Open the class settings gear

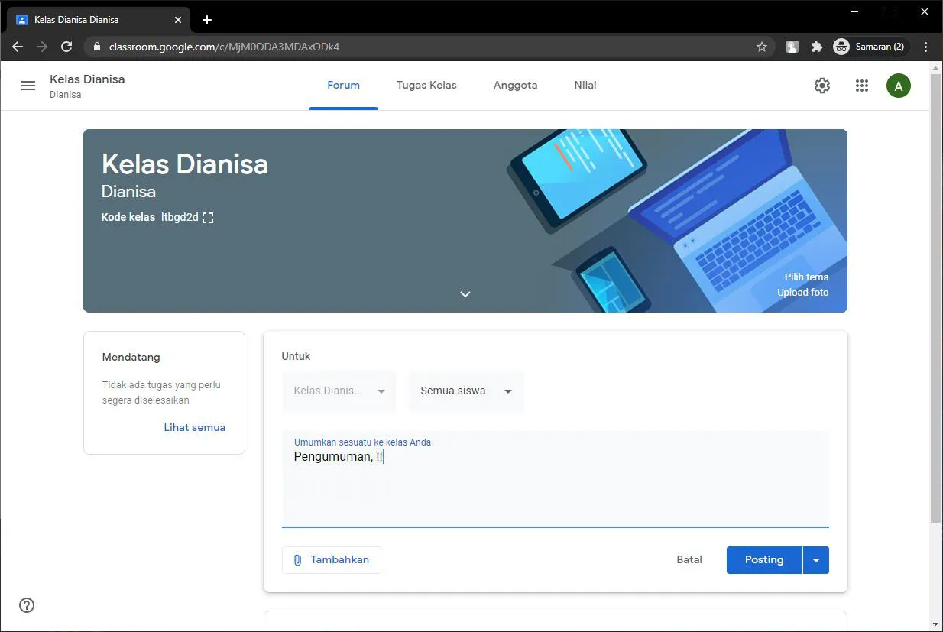[821, 85]
